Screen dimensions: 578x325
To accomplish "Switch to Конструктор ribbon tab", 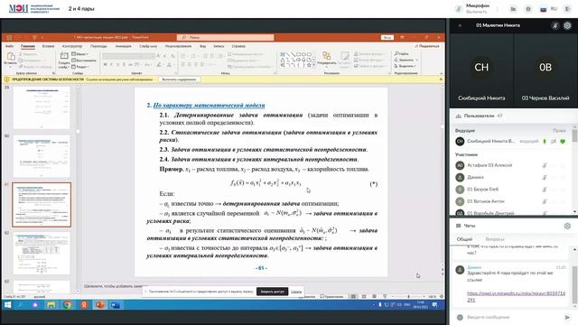I will (x=72, y=46).
